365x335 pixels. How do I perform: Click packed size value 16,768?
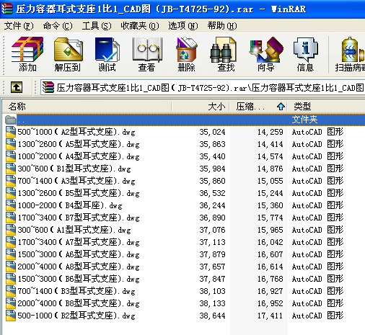tap(271, 279)
